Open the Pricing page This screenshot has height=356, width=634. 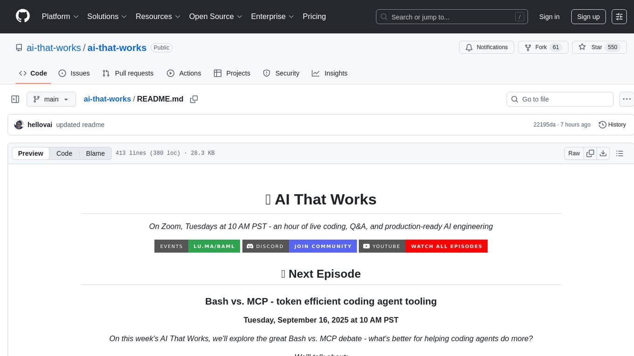[x=314, y=16]
